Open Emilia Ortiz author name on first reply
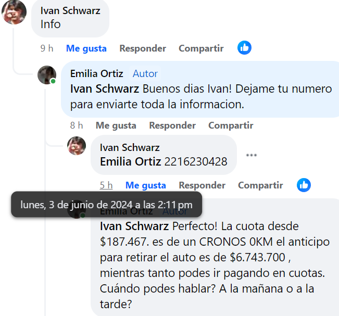The image size is (339, 316). coord(97,74)
